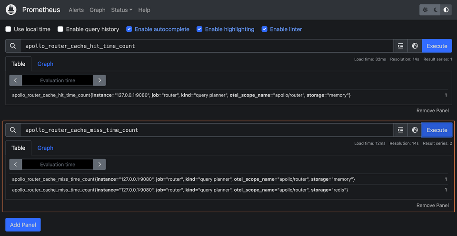Disable the Enable highlighting checkbox

[x=199, y=29]
